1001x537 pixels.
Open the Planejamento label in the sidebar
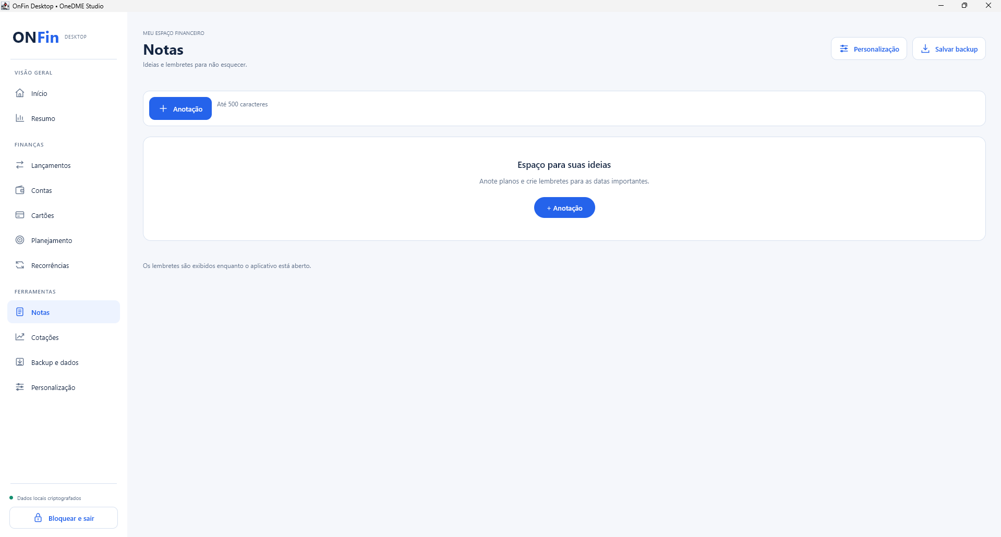coord(52,240)
